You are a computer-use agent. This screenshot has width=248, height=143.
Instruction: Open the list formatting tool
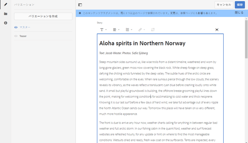[127, 30]
